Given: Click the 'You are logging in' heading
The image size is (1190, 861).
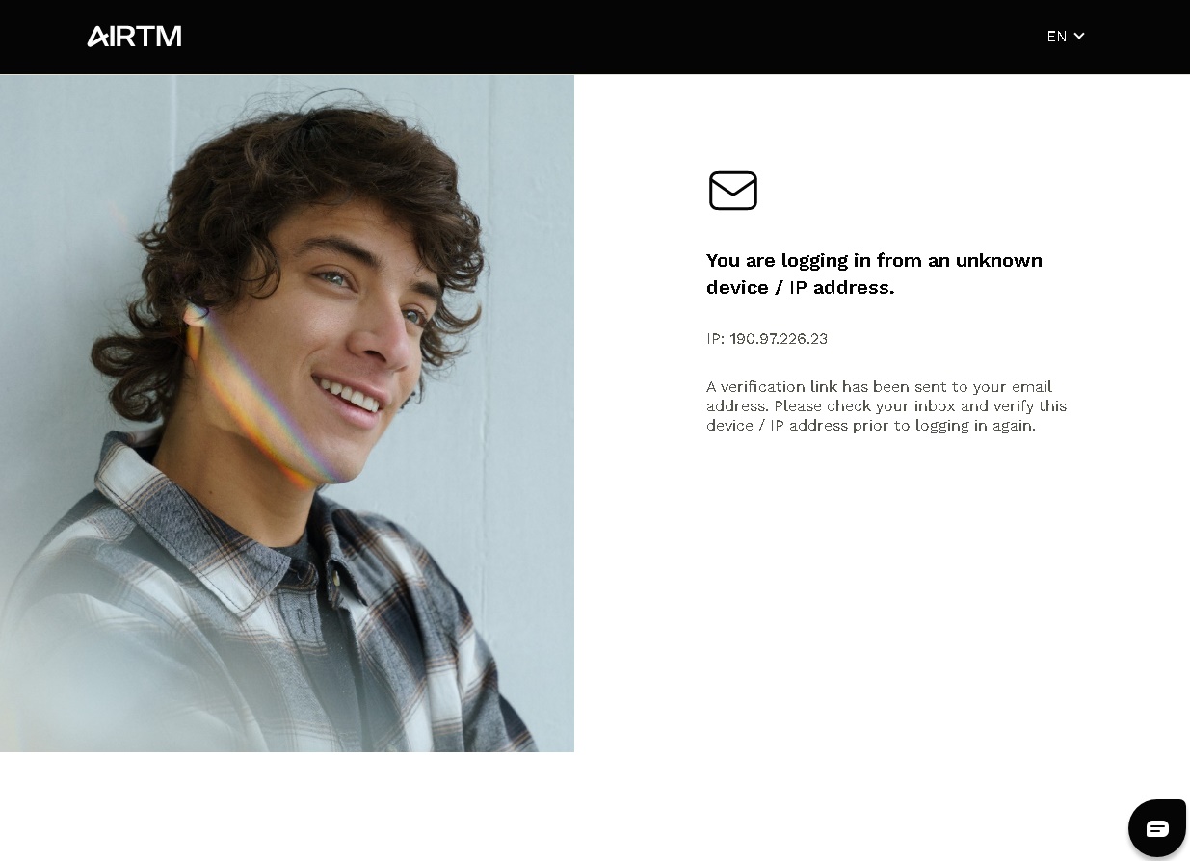Looking at the screenshot, I should pos(874,274).
